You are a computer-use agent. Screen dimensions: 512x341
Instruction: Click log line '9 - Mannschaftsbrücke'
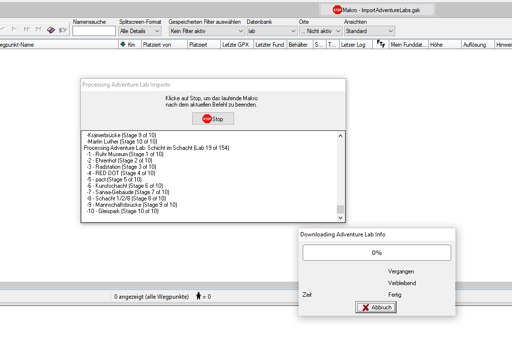click(132, 205)
